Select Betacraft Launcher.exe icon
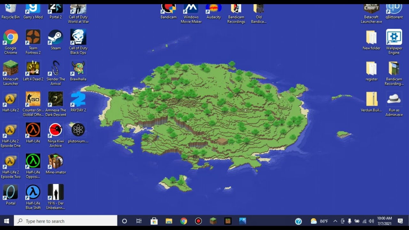Screen dimensions: 409x230 [x=371, y=14]
